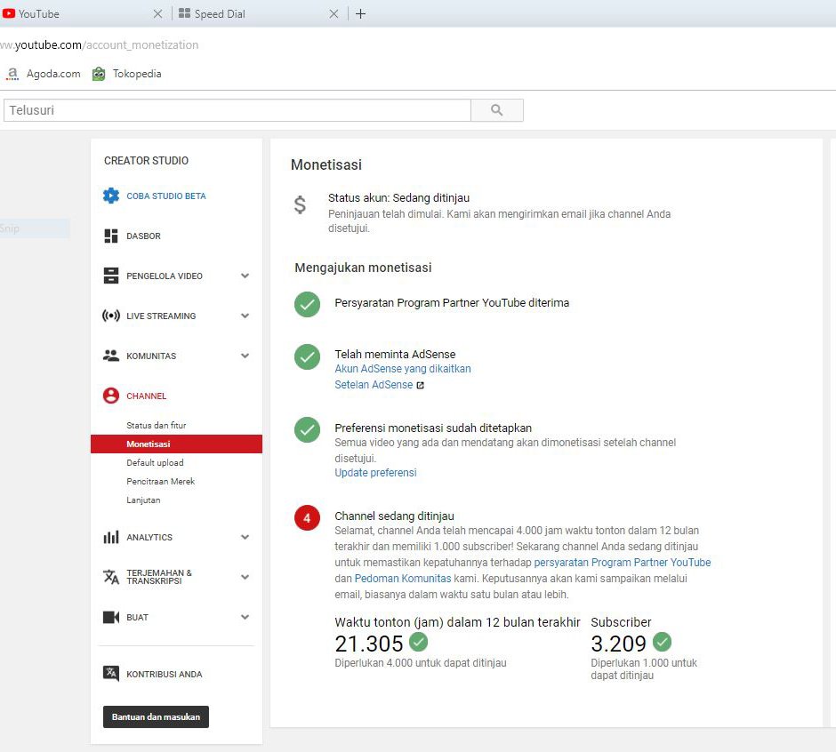Click the Channel sedang ditinjau heading
Viewport: 836px width, 752px height.
pyautogui.click(x=394, y=516)
